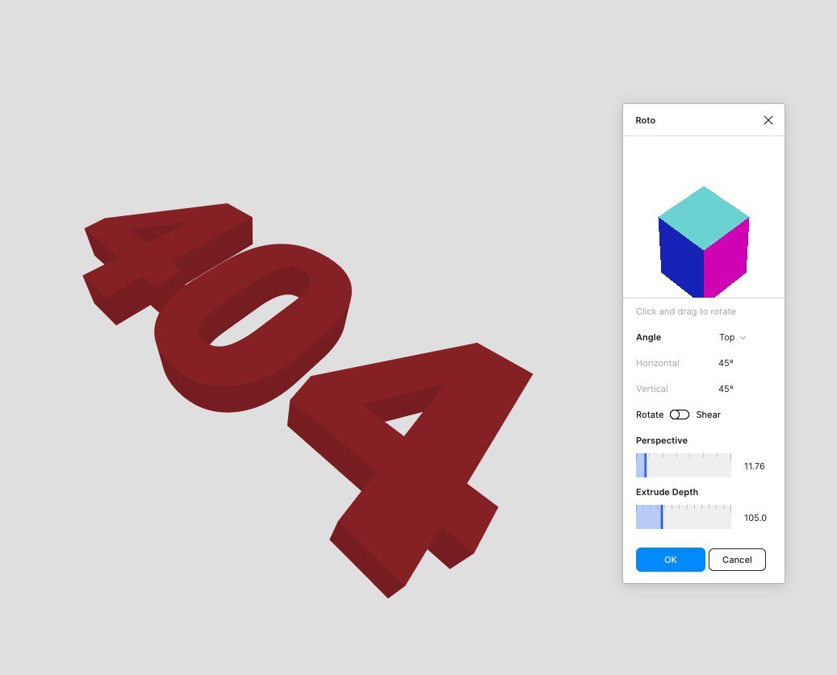837x675 pixels.
Task: Click the Cancel button
Action: [737, 560]
